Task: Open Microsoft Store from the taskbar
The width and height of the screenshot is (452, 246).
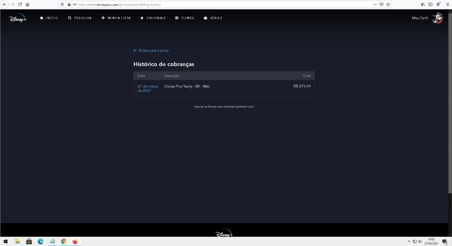Action: tap(29, 241)
